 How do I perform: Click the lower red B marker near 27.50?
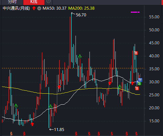[x=137, y=88]
